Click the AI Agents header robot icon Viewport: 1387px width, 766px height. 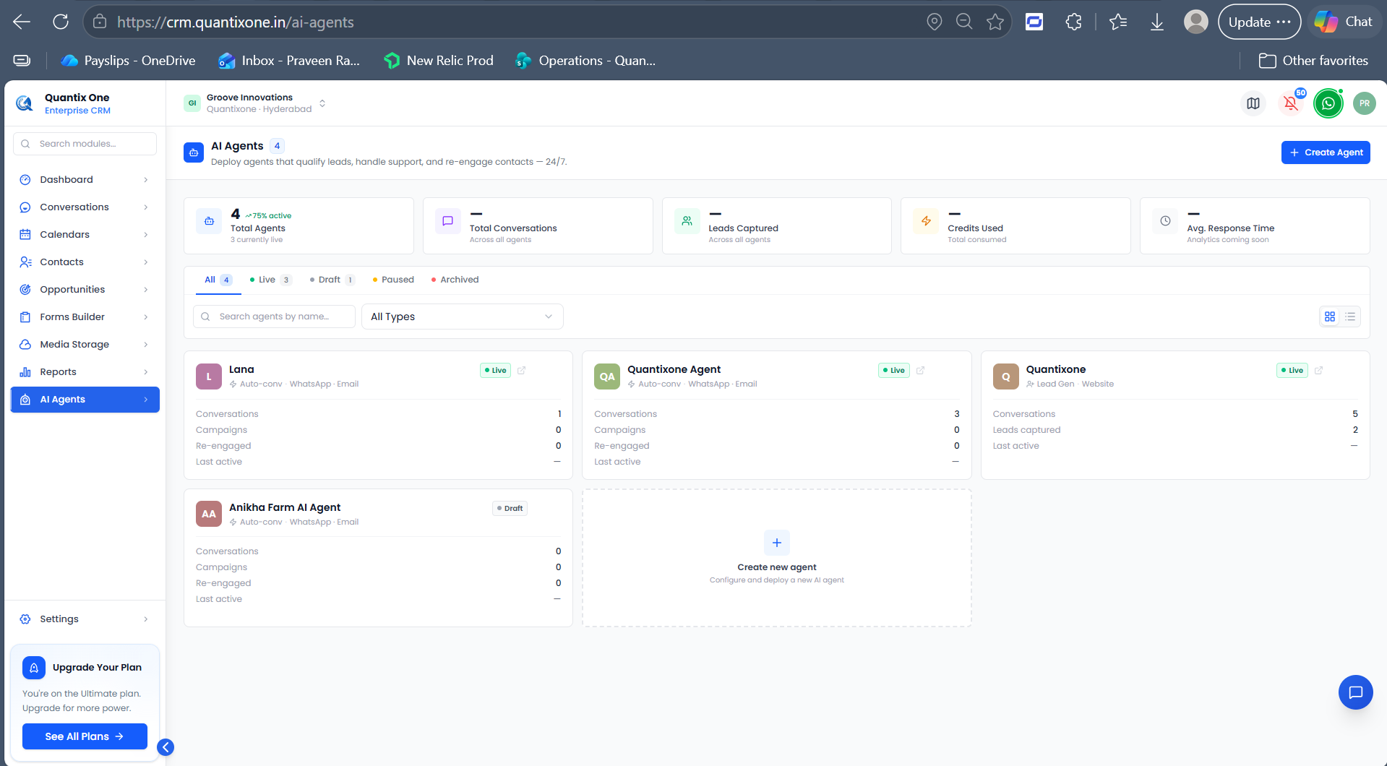pos(194,152)
